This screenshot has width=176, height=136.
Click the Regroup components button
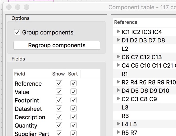tap(57, 45)
